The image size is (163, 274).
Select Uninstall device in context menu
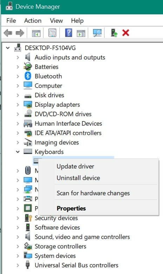(78, 178)
